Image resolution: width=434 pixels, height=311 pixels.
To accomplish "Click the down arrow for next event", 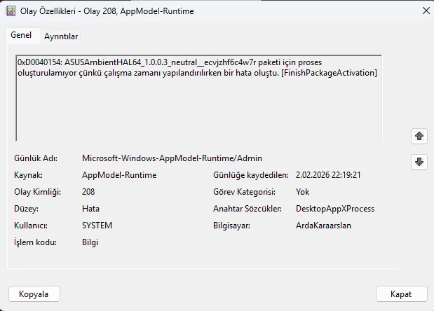I will point(419,162).
